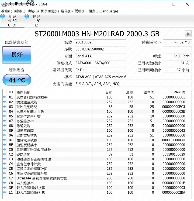Open the 語言(L)(Language) menu
Image resolution: width=194 pixels, height=201 pixels.
[103, 11]
